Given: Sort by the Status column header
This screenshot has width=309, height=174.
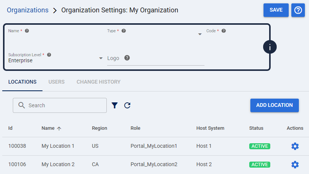Looking at the screenshot, I should [256, 128].
